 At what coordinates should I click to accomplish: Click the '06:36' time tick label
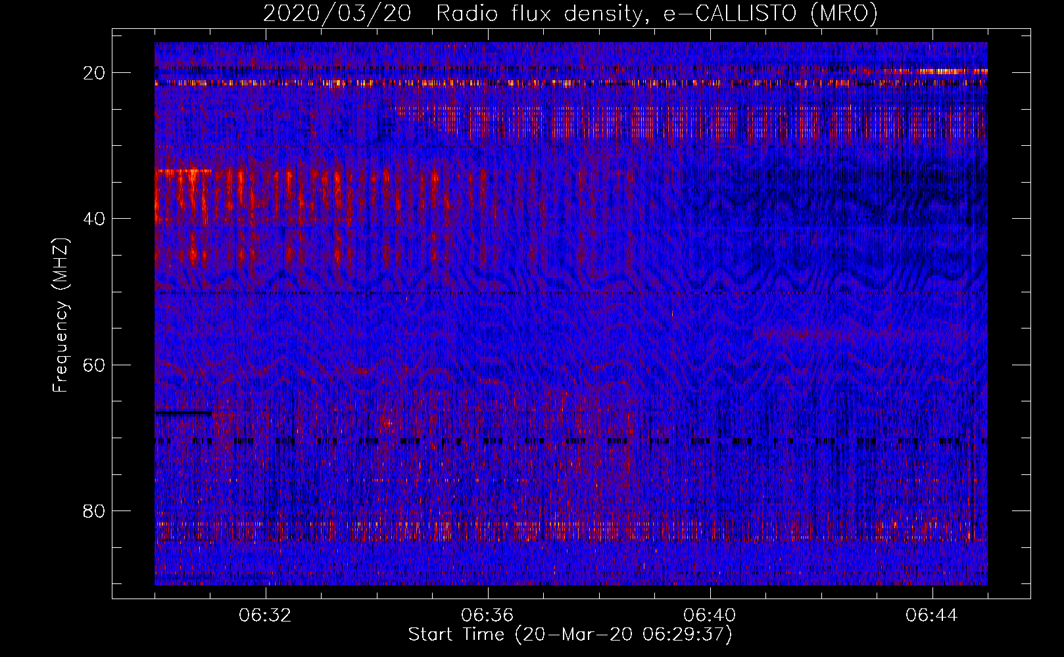click(x=487, y=616)
